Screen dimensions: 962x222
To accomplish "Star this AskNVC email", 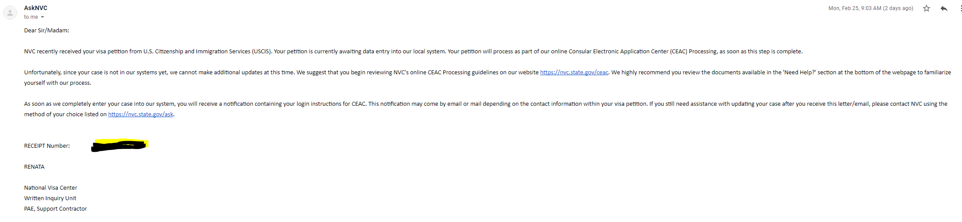I will (926, 8).
